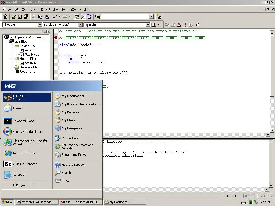The height and width of the screenshot is (206, 275).
Task: Click the WizardBar actions wand icon
Action: (153, 25)
